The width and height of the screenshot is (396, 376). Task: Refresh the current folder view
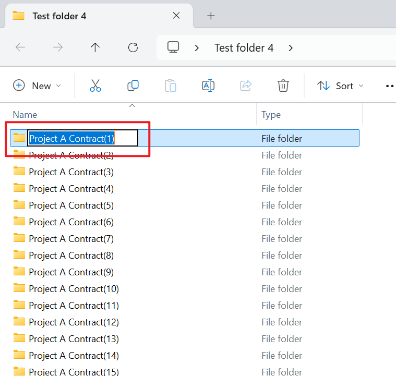133,47
